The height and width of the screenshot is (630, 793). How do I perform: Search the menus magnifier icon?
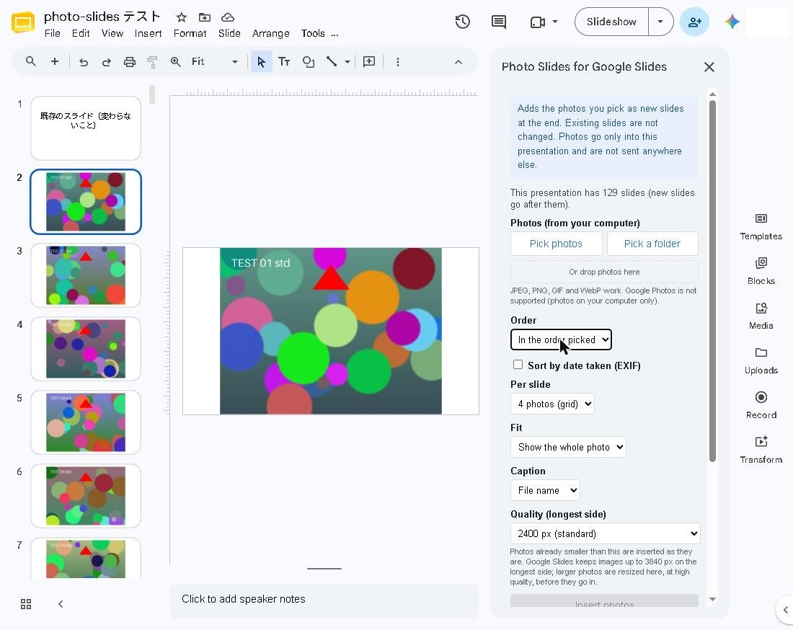pos(31,62)
